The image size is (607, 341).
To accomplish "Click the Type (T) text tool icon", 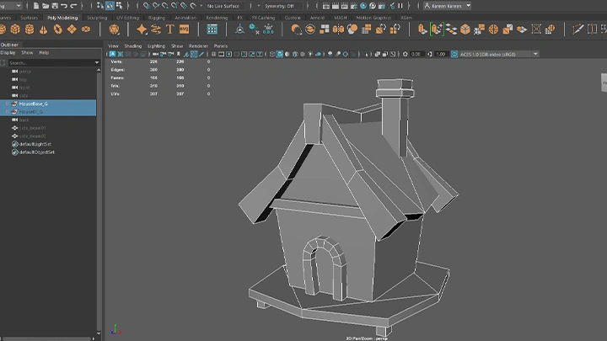I will [169, 29].
